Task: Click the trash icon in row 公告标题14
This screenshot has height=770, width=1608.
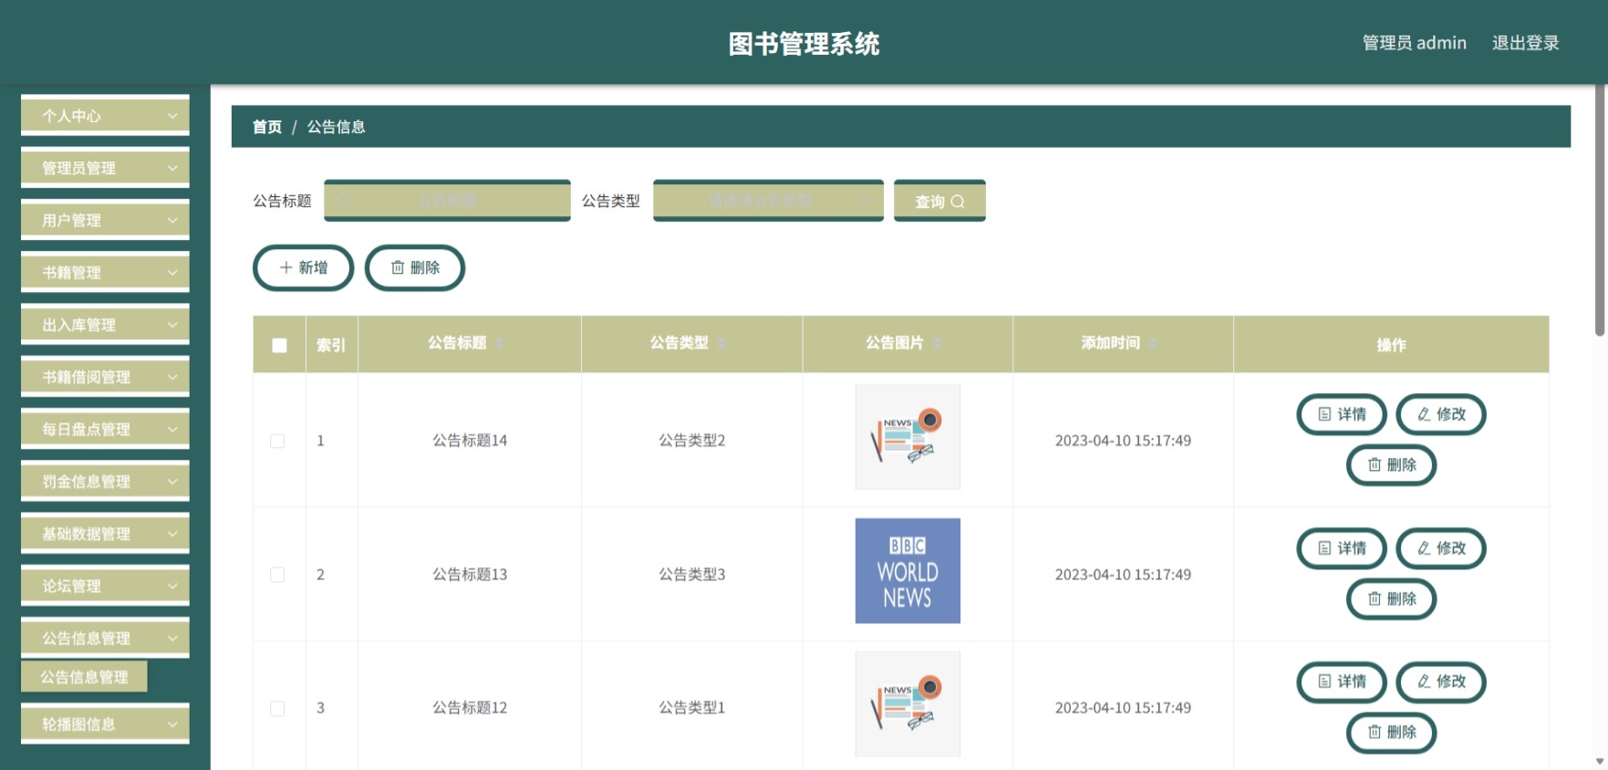Action: point(1375,465)
